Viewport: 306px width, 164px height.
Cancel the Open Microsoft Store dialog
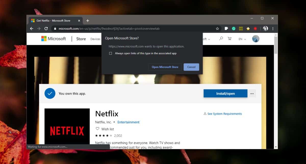coord(191,67)
